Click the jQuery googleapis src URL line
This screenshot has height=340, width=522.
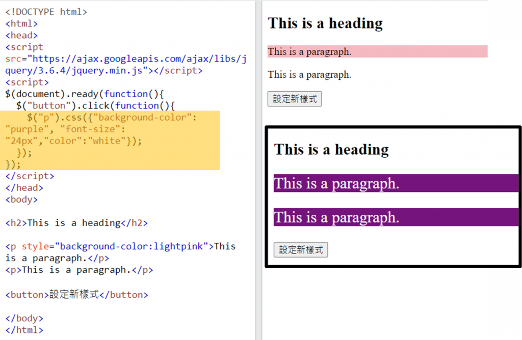[x=126, y=59]
